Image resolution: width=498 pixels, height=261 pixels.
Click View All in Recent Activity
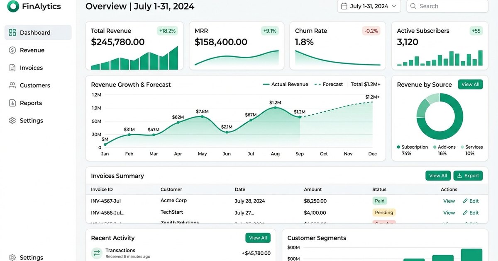[258, 238]
